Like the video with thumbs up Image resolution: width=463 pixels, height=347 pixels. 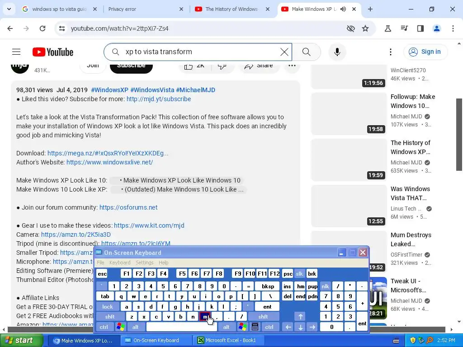[x=194, y=66]
